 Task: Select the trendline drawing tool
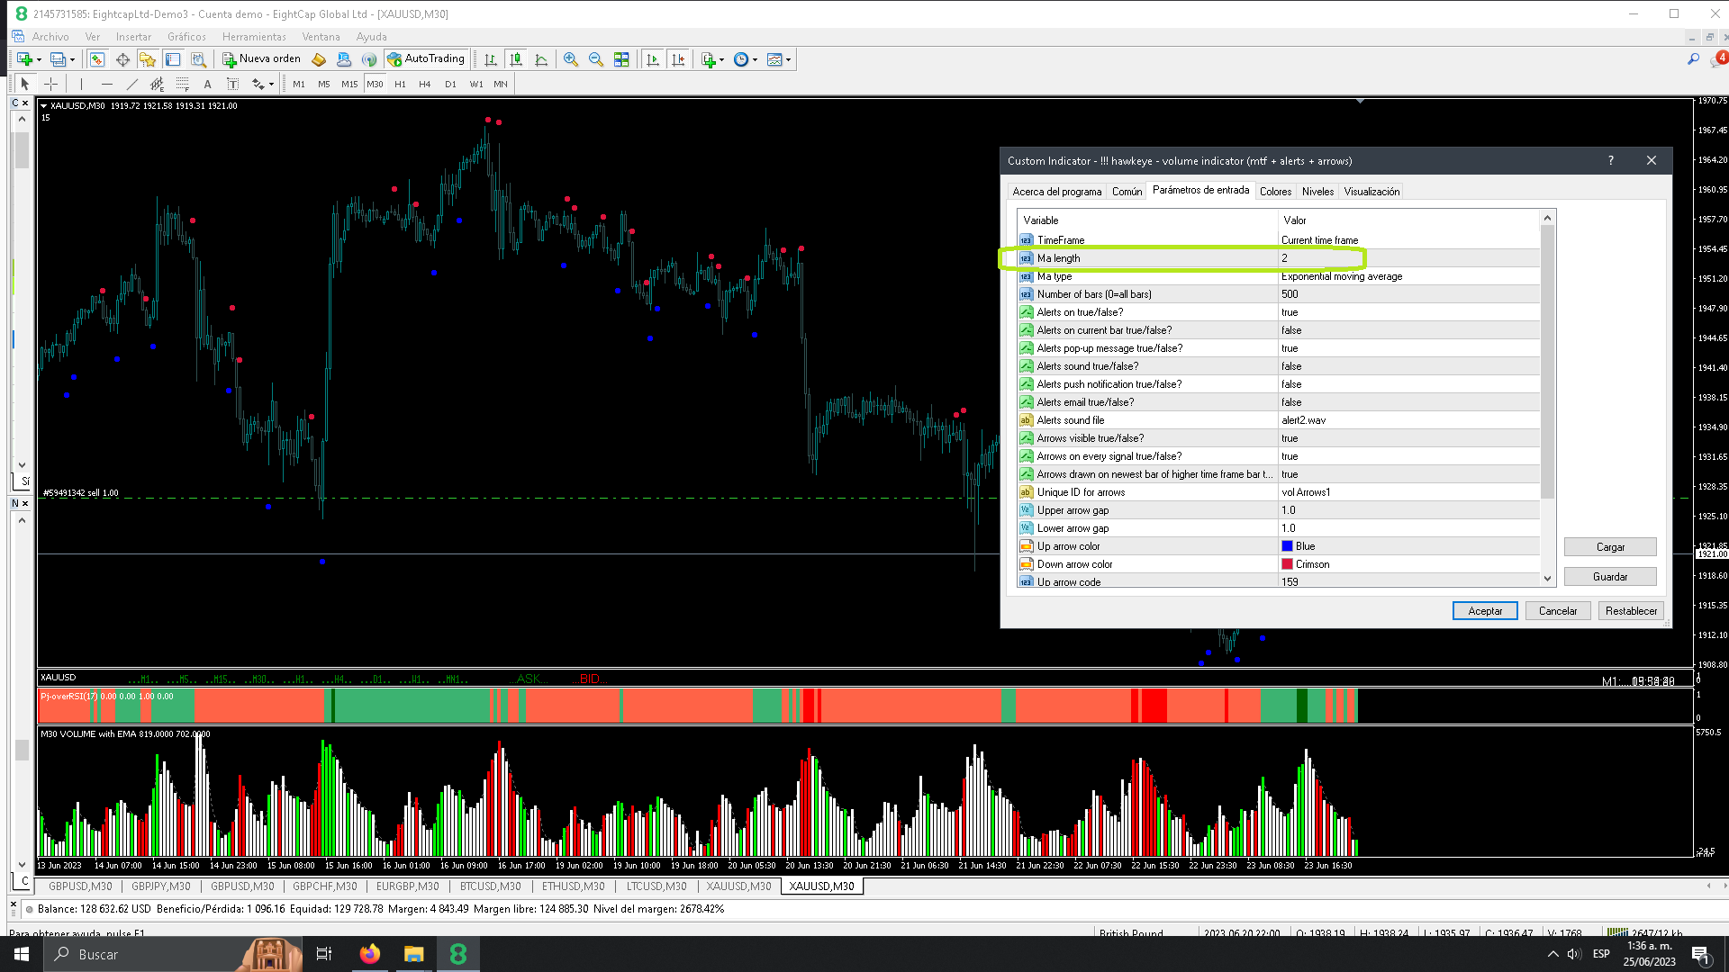tap(132, 84)
